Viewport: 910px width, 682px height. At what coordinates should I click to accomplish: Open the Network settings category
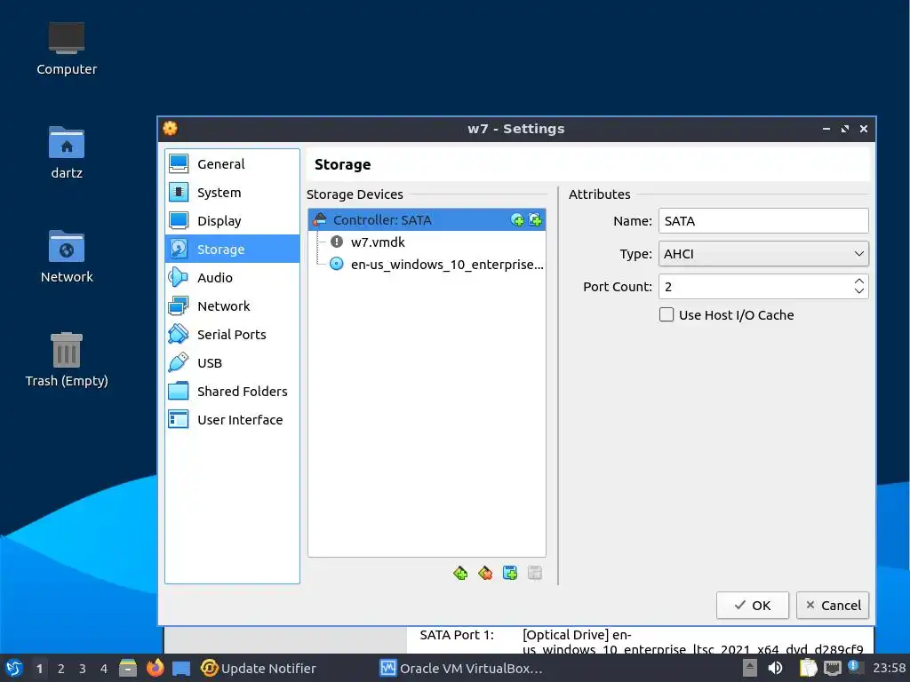pyautogui.click(x=232, y=306)
